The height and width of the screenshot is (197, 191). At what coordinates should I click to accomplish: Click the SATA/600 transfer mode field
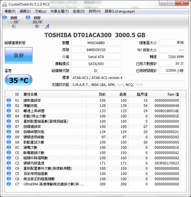[x=96, y=64]
